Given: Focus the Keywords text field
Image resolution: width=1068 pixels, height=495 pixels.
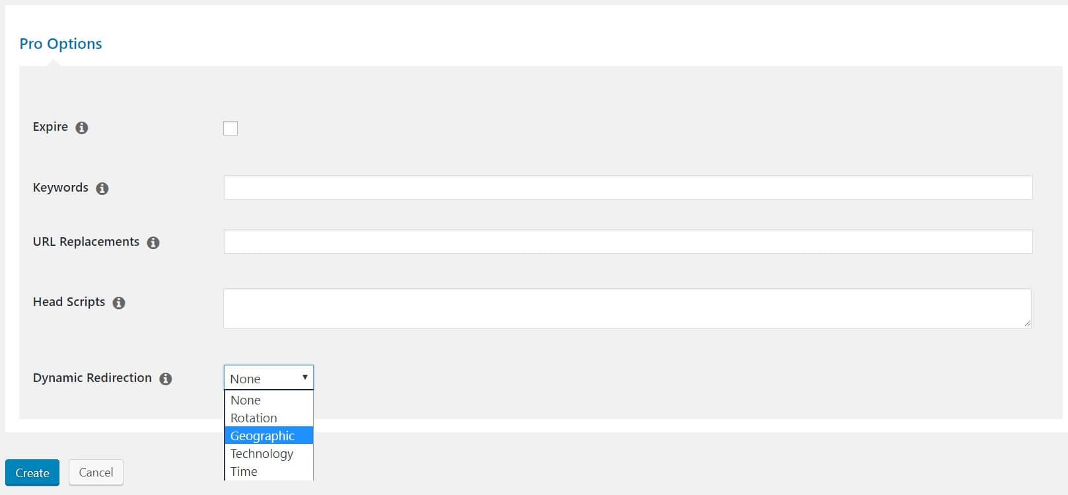Looking at the screenshot, I should 628,187.
